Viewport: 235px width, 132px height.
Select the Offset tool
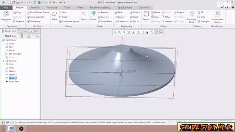tap(166, 17)
